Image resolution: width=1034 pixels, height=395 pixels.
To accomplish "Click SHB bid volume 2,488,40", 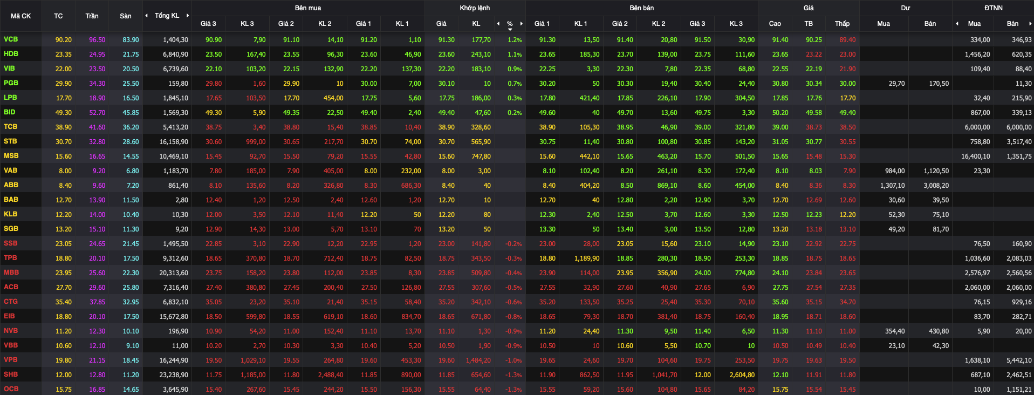I will pyautogui.click(x=331, y=375).
